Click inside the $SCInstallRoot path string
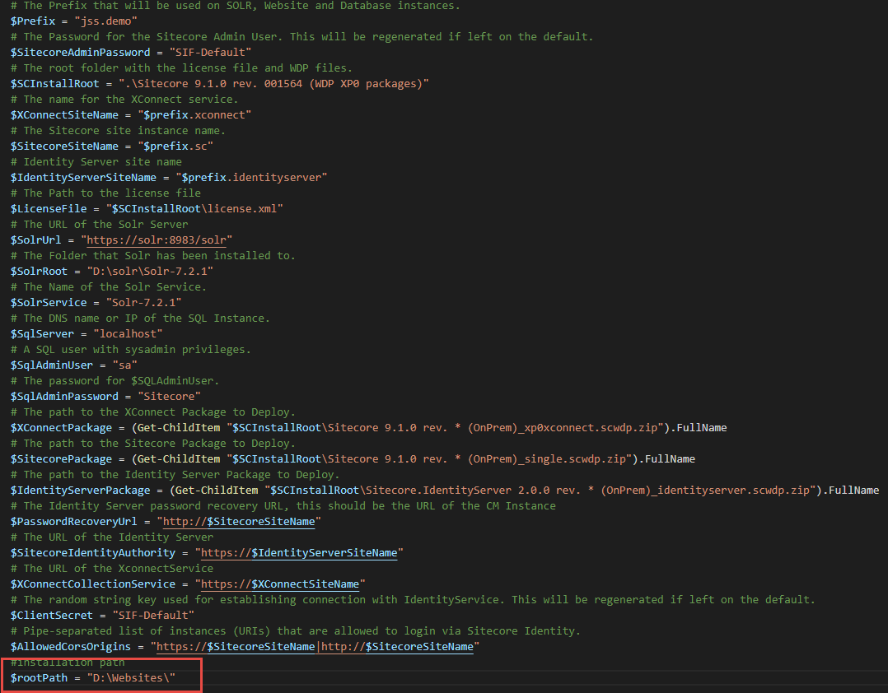 point(273,83)
